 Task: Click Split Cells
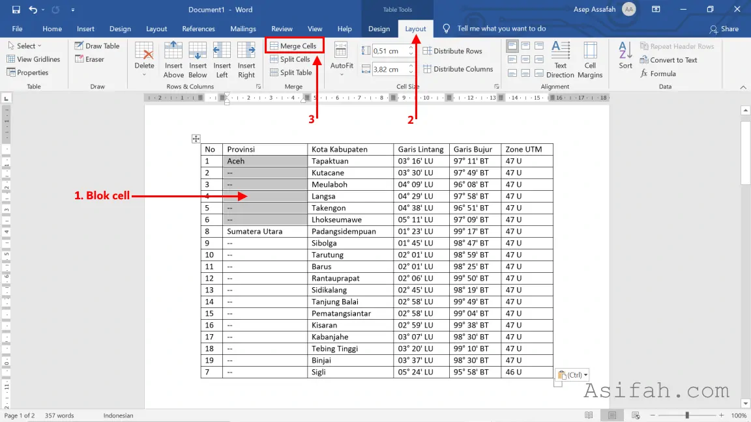(290, 59)
